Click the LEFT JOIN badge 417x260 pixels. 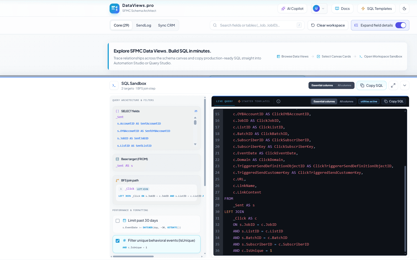(142, 189)
